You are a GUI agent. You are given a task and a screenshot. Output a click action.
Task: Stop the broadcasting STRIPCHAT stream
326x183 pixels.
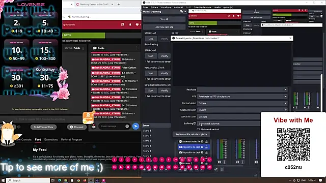151,39
